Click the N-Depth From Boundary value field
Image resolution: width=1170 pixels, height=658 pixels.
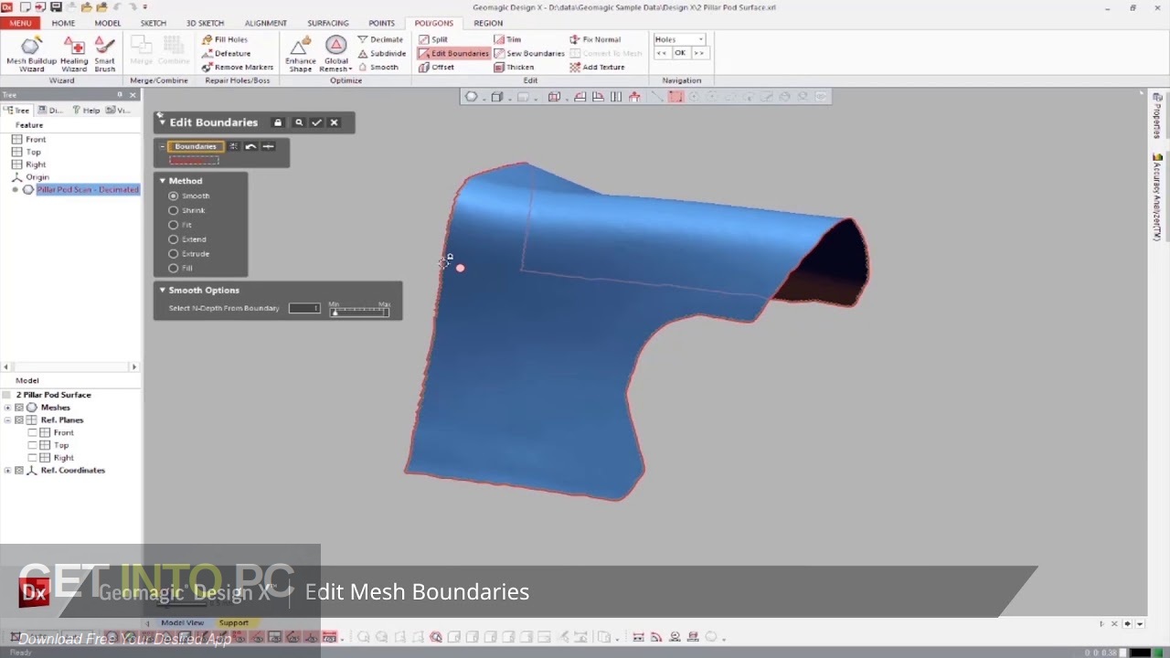[x=304, y=308]
